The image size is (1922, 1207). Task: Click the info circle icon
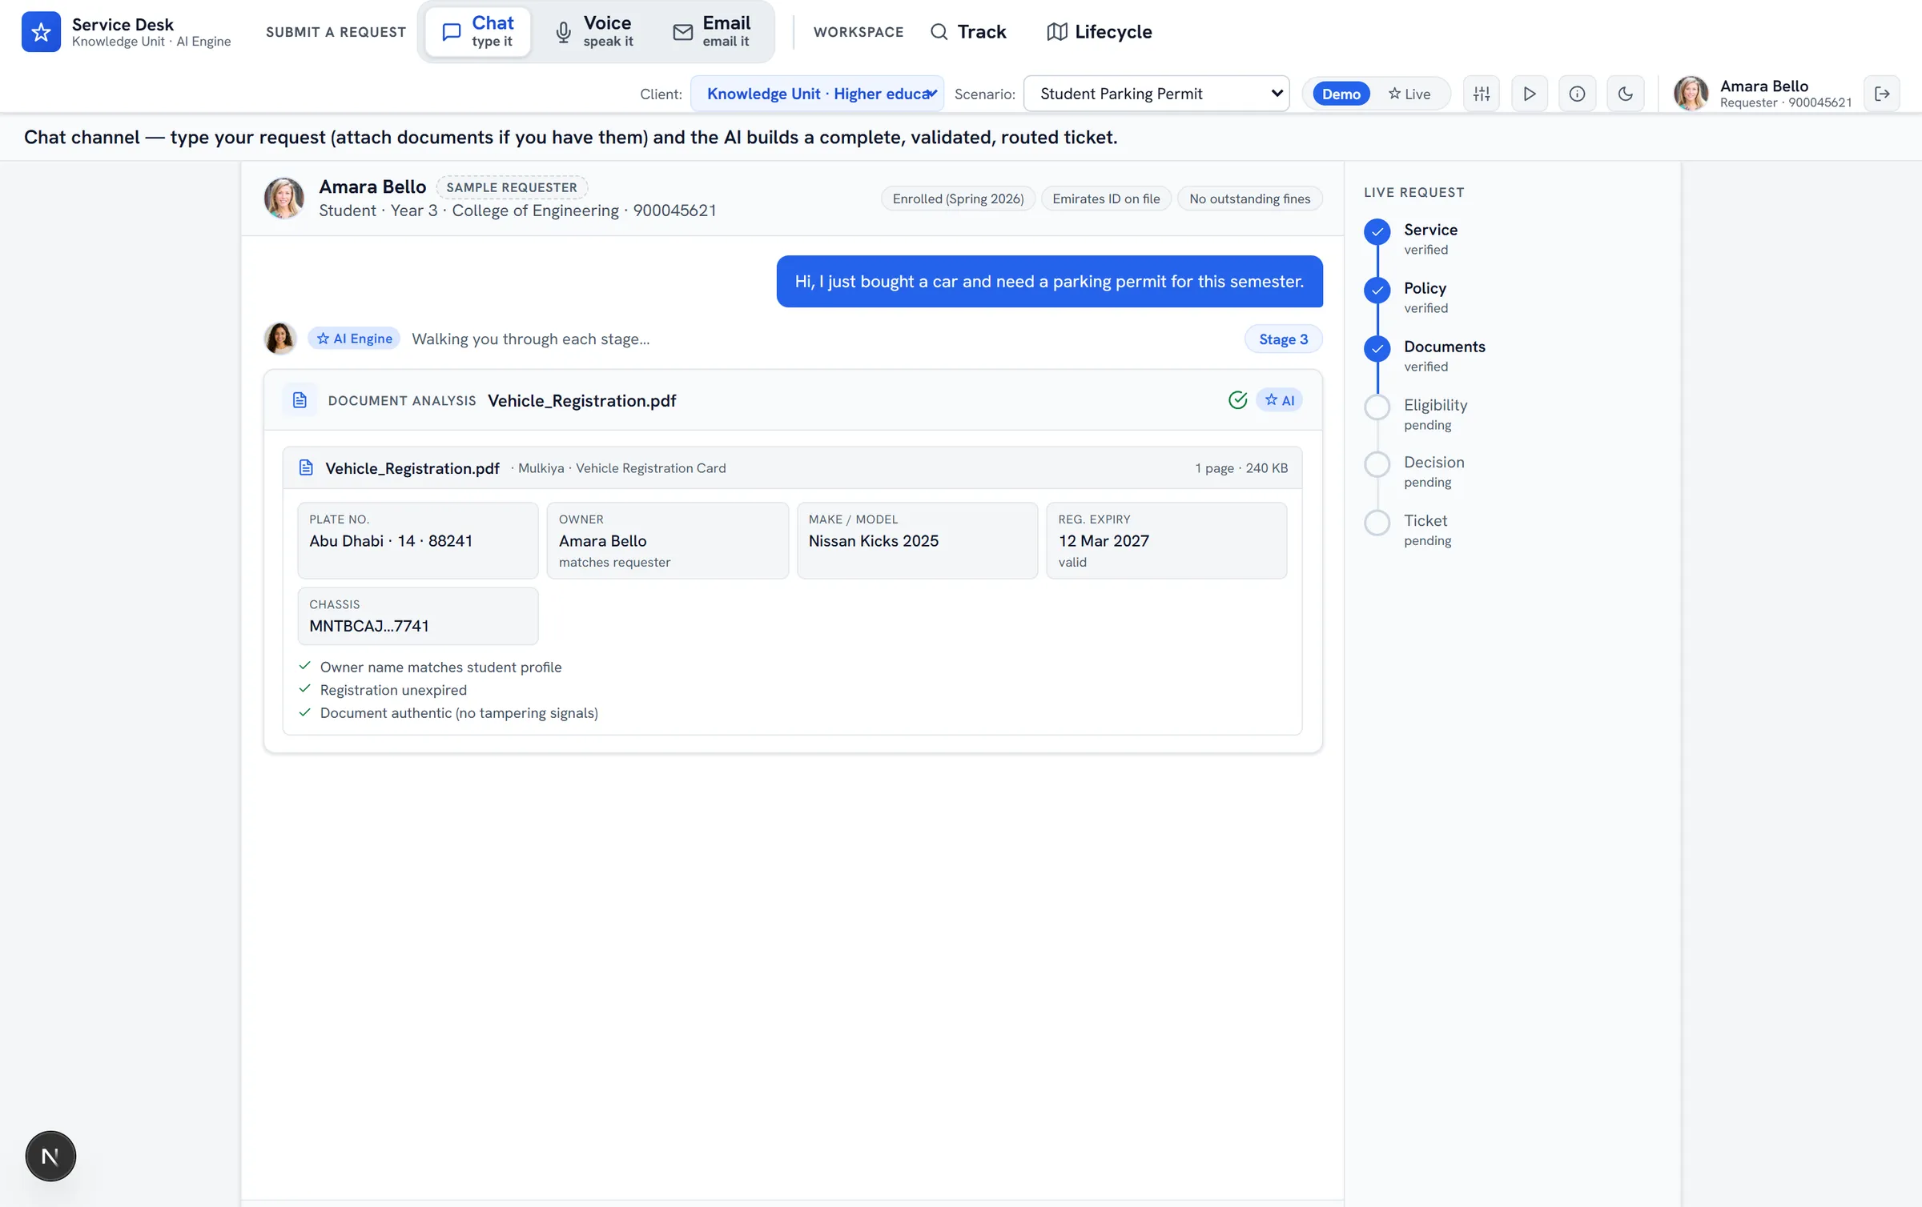1577,94
